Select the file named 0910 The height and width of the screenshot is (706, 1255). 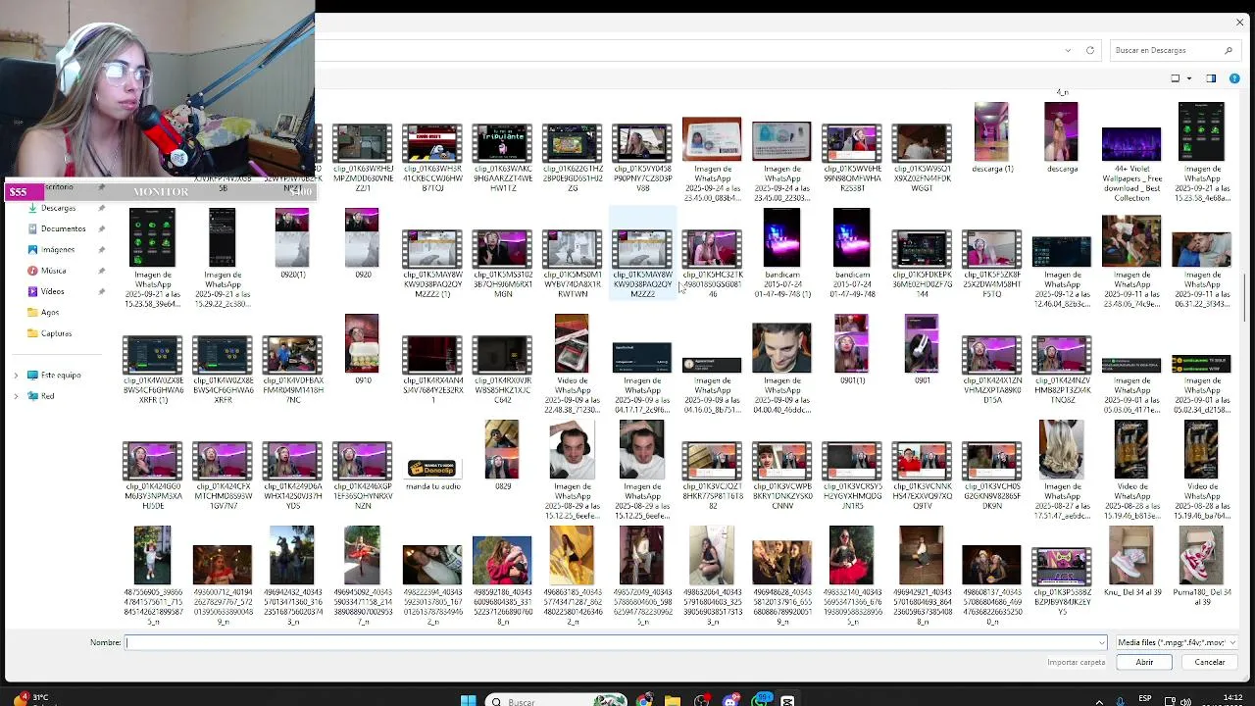coord(362,349)
